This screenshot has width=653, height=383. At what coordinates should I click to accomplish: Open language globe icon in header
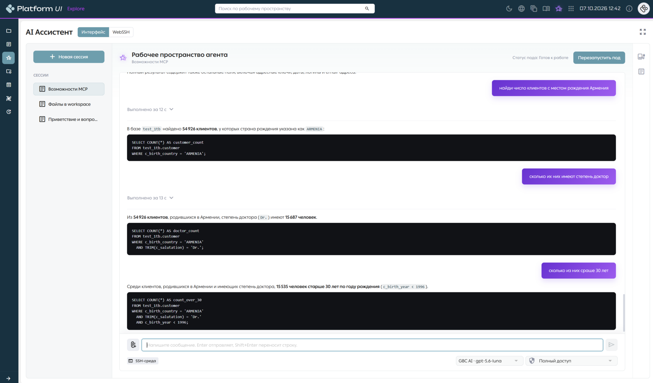pyautogui.click(x=521, y=9)
